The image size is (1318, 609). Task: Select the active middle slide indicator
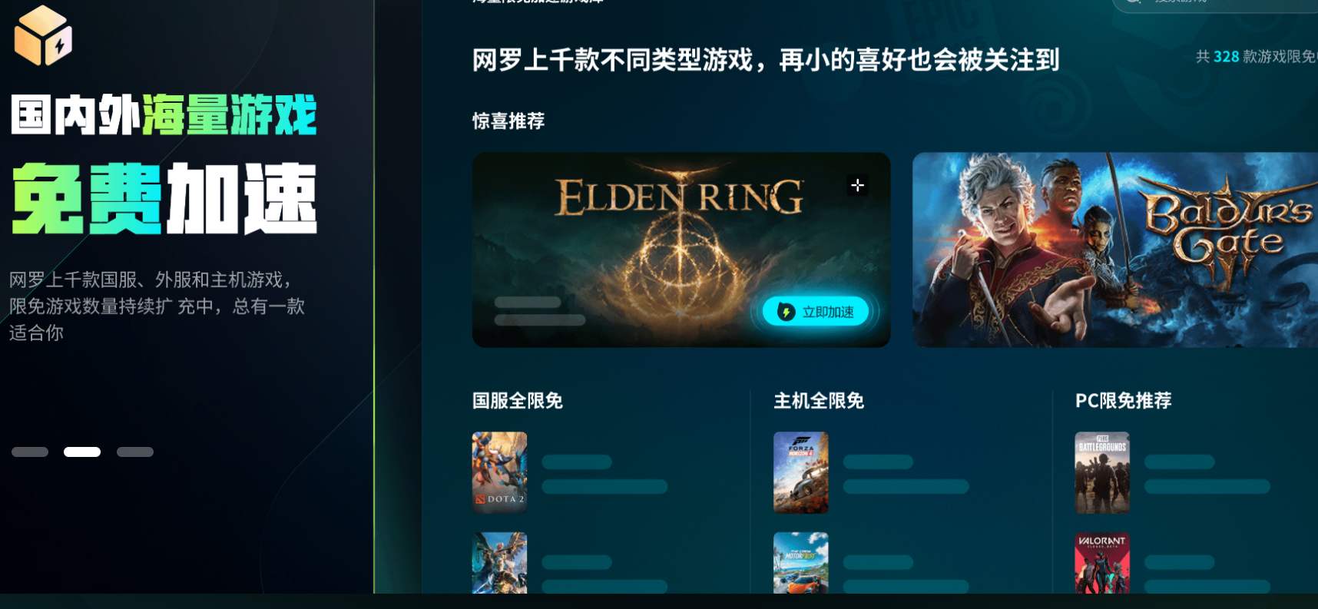82,452
